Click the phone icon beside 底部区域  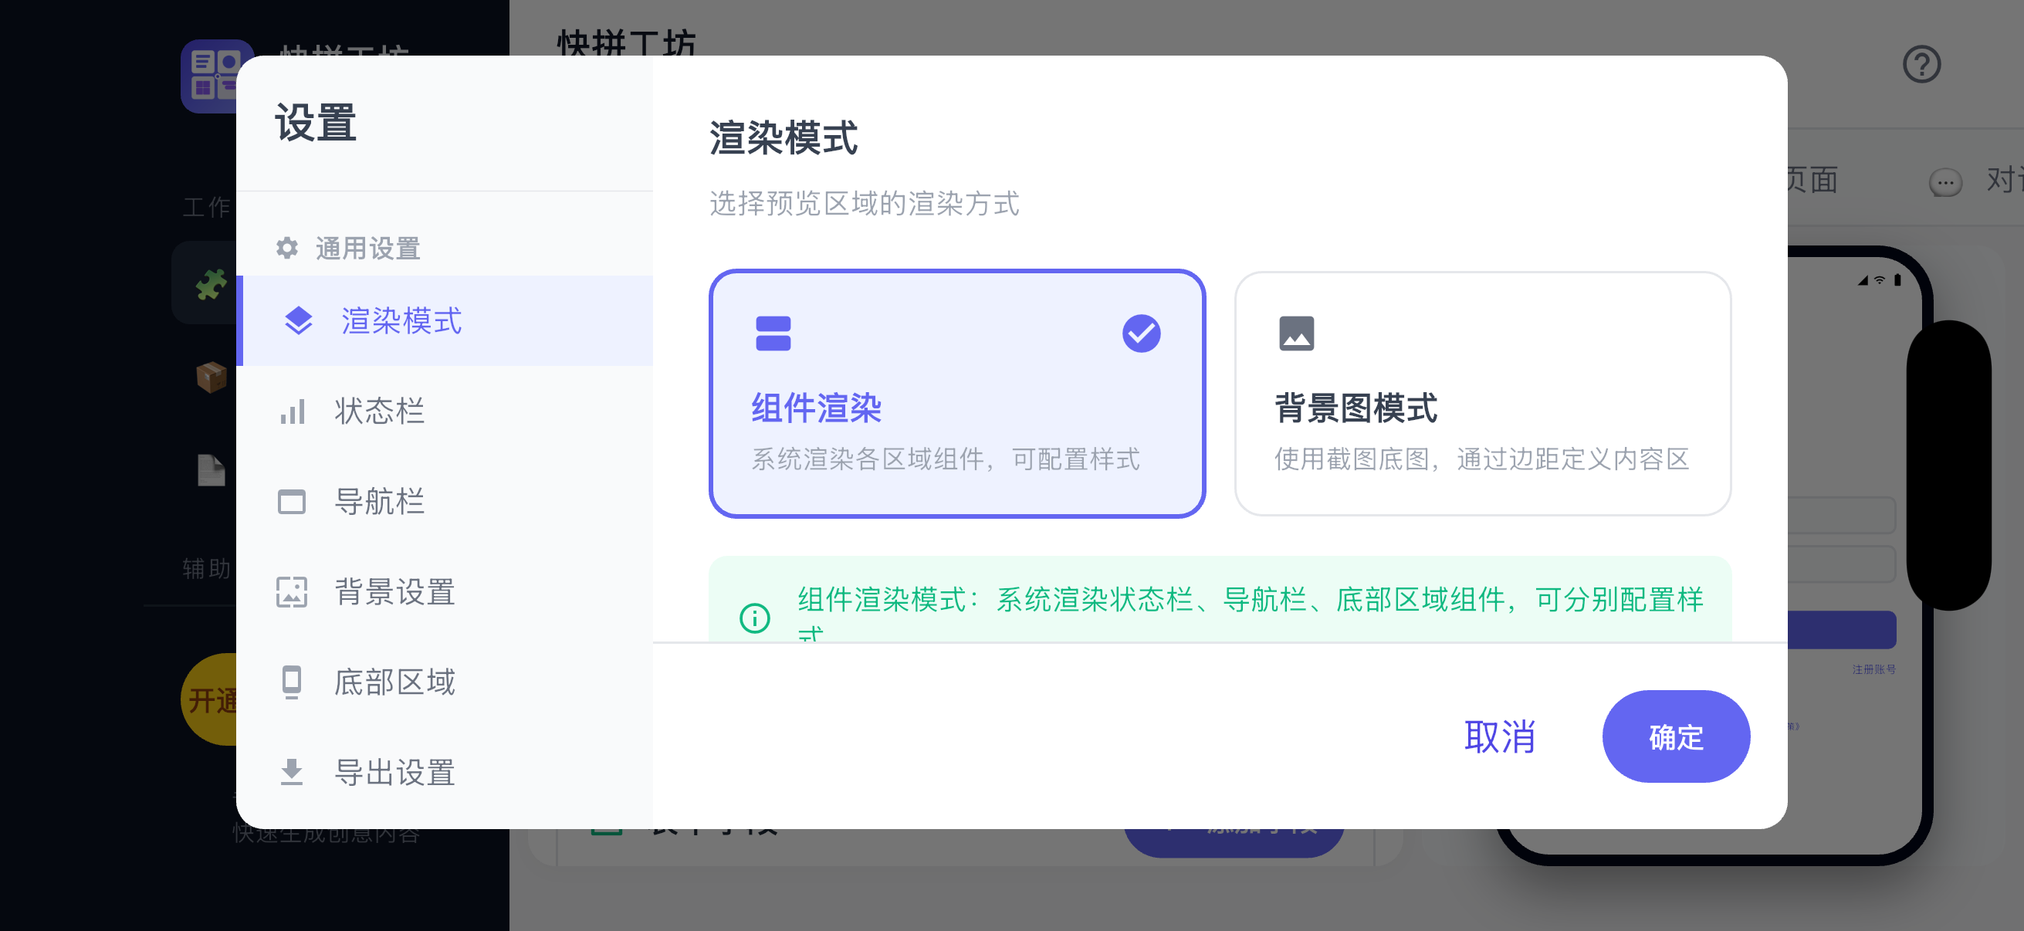292,682
